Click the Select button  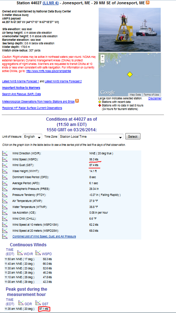(133, 136)
